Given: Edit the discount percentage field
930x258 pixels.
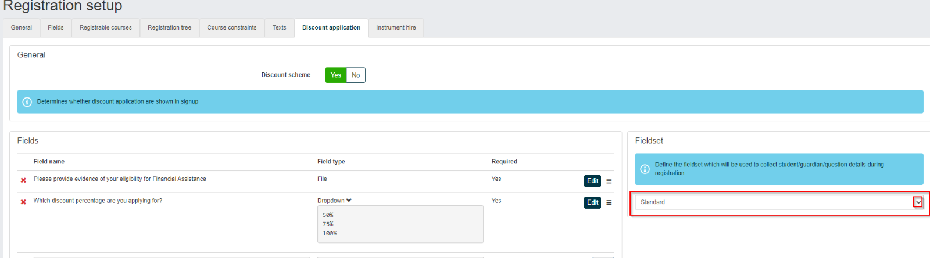Looking at the screenshot, I should coord(592,203).
